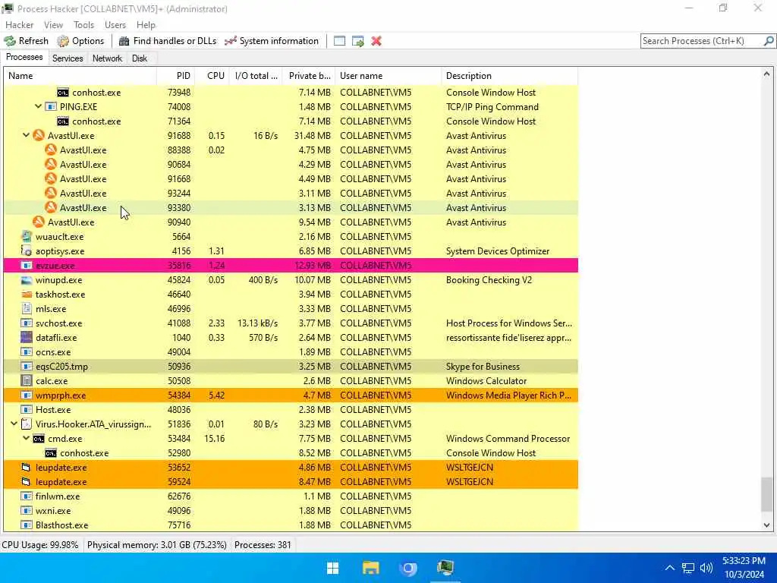Sort by the PID column header
The height and width of the screenshot is (583, 777).
(175, 76)
